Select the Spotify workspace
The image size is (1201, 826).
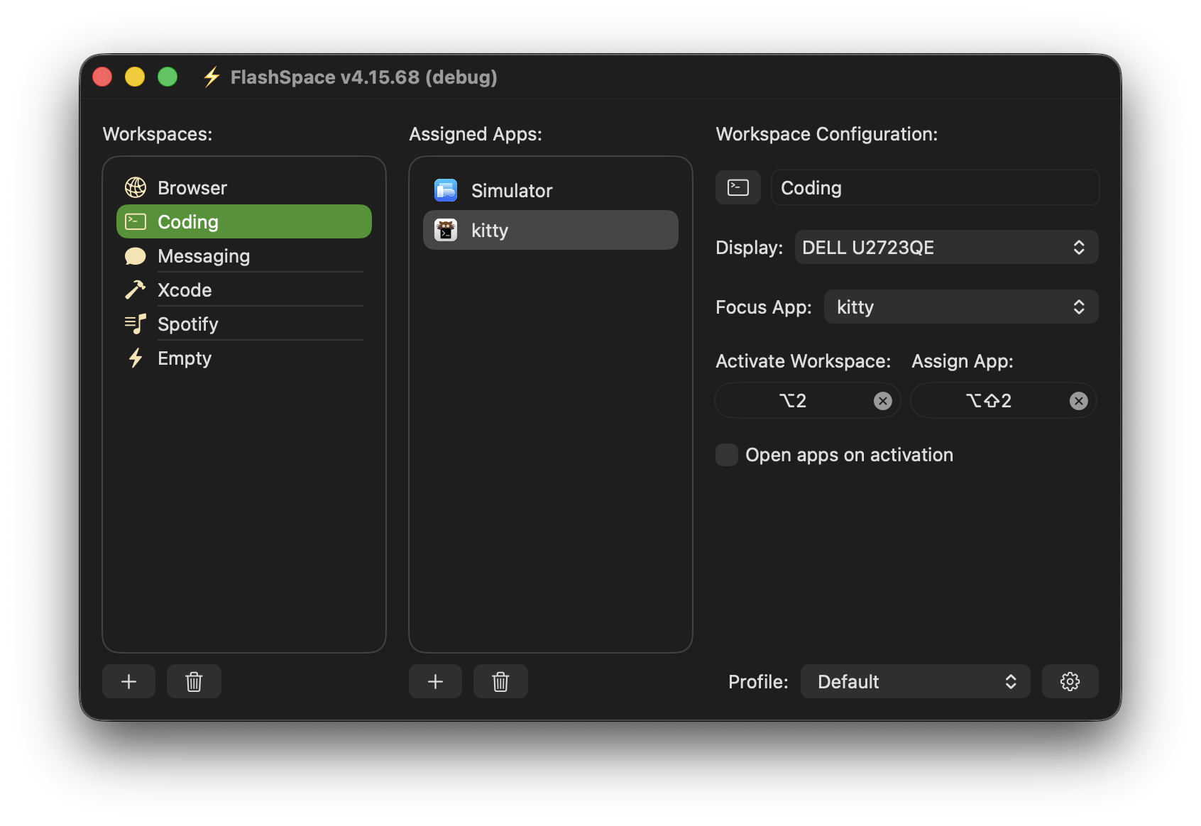[x=244, y=324]
